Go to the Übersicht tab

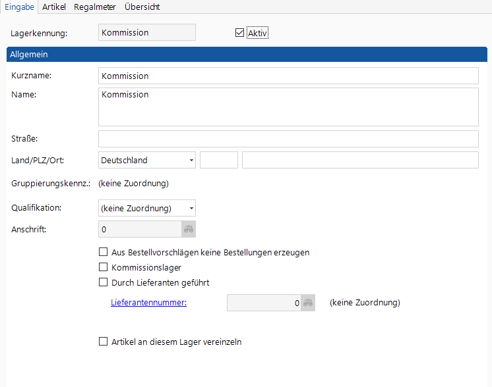tap(142, 7)
